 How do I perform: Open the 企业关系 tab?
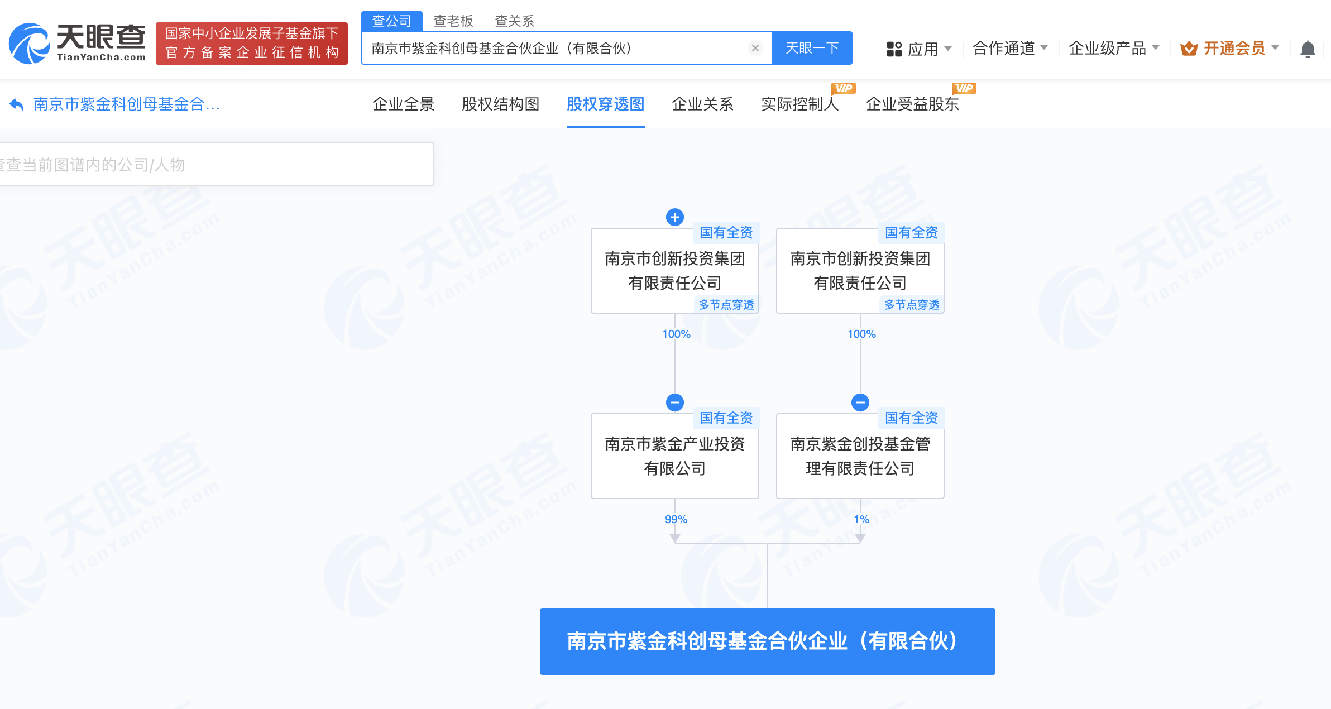[702, 104]
